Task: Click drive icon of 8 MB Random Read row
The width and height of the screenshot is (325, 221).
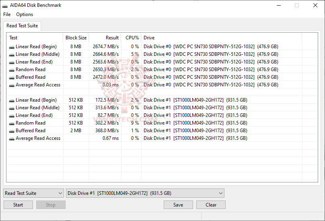Action: [12, 70]
